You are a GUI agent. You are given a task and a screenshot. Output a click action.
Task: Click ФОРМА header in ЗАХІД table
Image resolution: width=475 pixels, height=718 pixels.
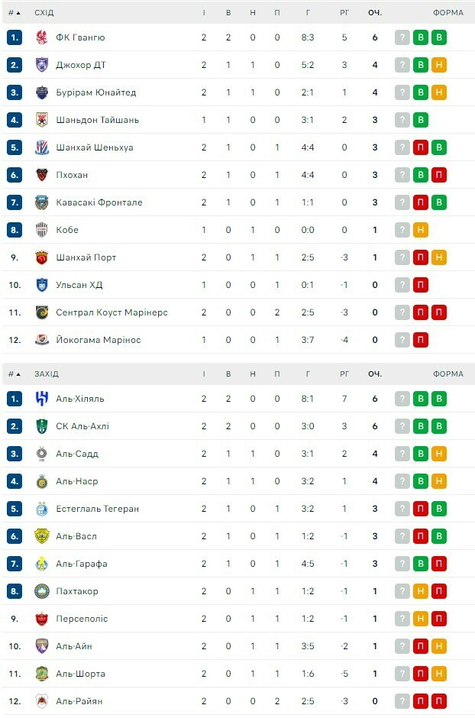(x=448, y=374)
